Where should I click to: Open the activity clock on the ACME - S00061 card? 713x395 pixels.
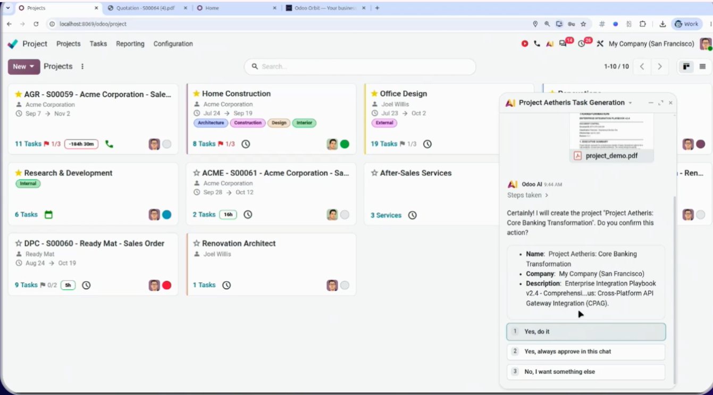(x=248, y=215)
